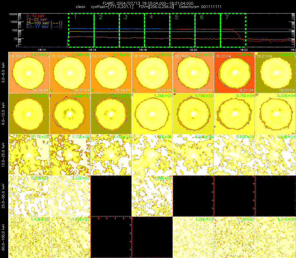
Task: Select interval 7 box in the light curve
Action: (x=233, y=30)
